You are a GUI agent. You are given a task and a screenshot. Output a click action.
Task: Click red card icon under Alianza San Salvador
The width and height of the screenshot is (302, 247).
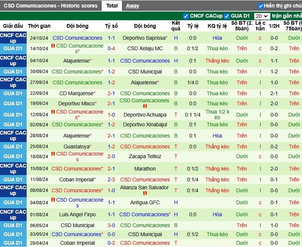pos(145,193)
